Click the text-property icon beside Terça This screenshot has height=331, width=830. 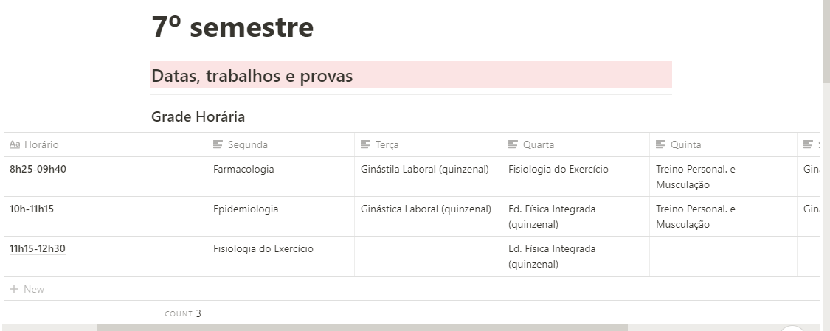[x=365, y=144]
